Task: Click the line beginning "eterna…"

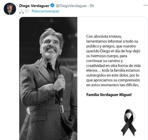Action: 113,70
